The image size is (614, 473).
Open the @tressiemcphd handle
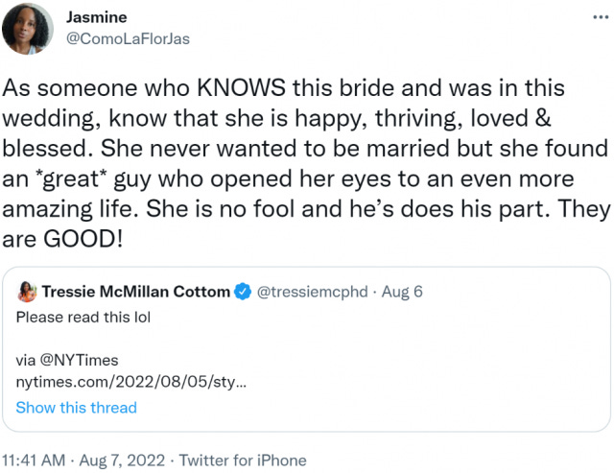(312, 292)
